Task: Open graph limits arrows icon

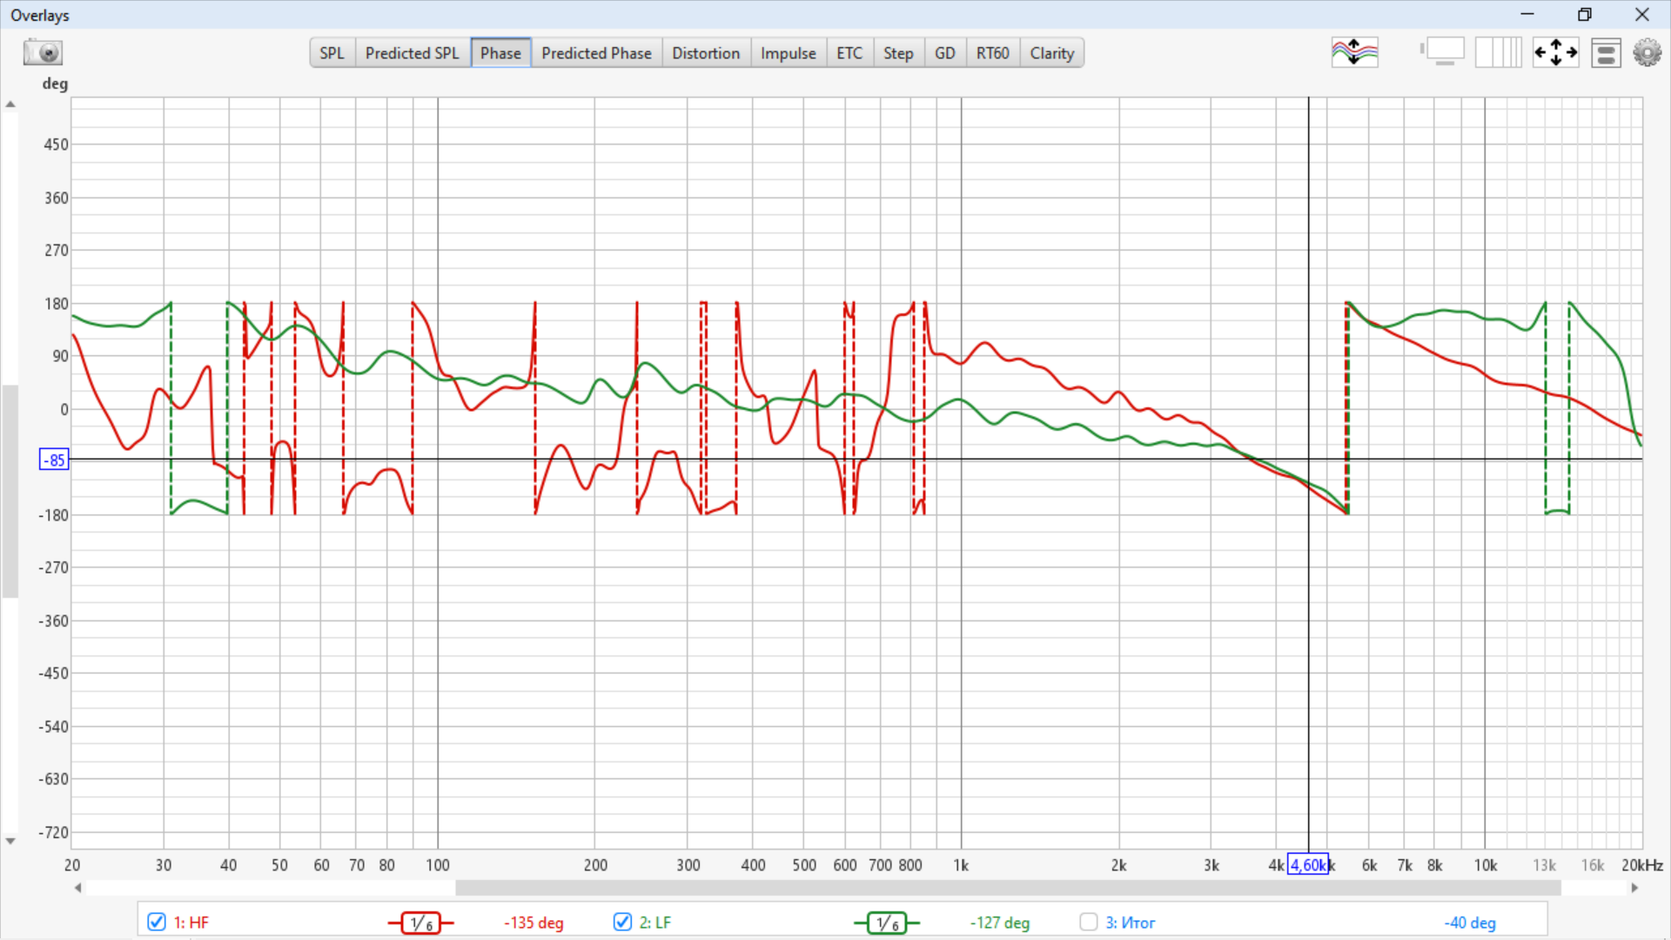Action: coord(1555,53)
